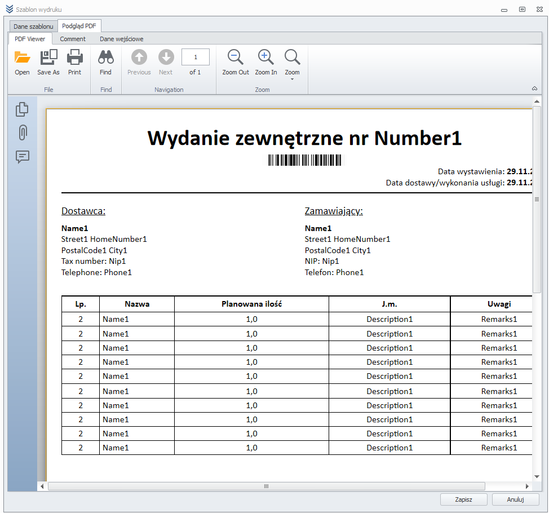Maximize the Szablon wydruku window

pos(522,10)
